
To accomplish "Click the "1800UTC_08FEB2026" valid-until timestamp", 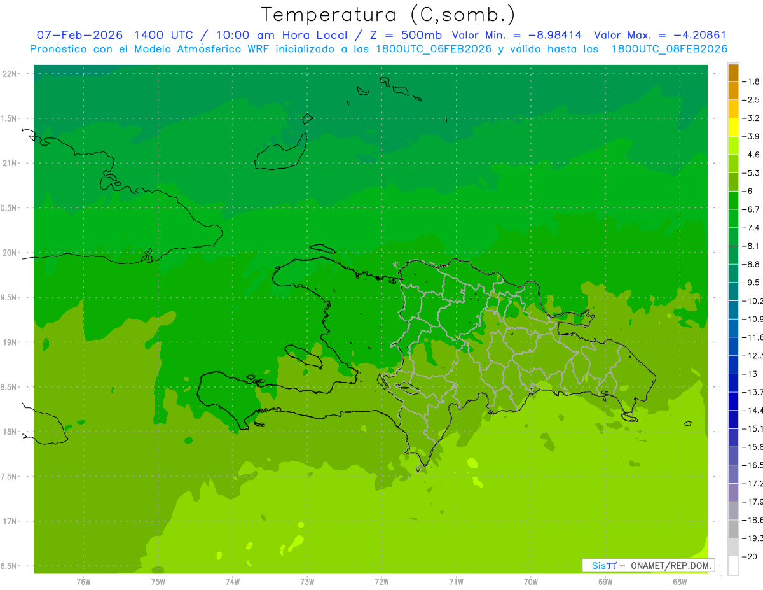I will pos(670,49).
